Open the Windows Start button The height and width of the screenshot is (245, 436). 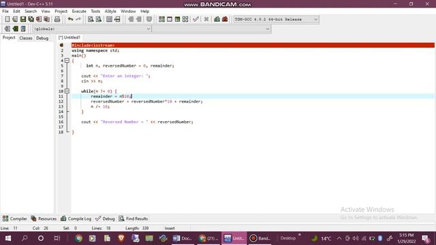tap(8, 238)
